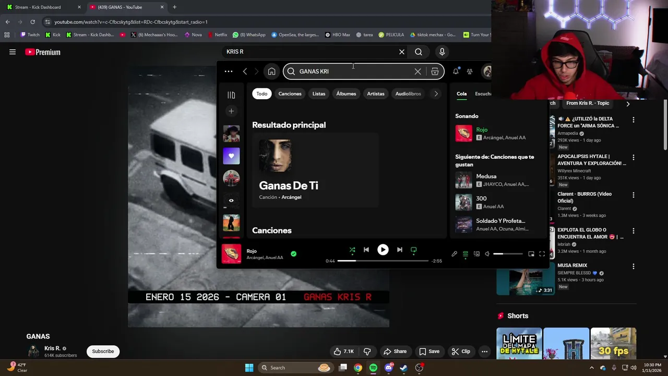Viewport: 668px width, 376px height.
Task: Open Connect to a device icon
Action: [476, 254]
